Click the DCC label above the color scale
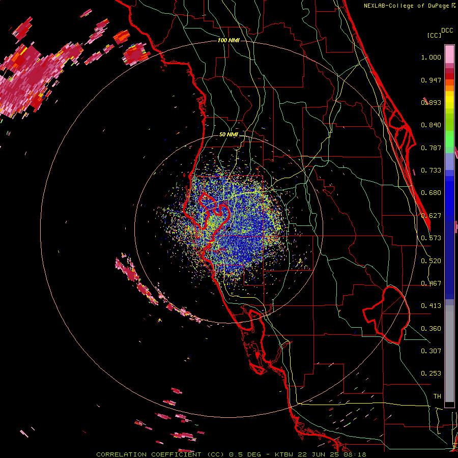This screenshot has width=458, height=458. click(447, 31)
